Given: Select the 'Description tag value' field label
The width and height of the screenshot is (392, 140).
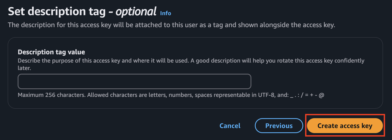Looking at the screenshot, I should point(51,52).
